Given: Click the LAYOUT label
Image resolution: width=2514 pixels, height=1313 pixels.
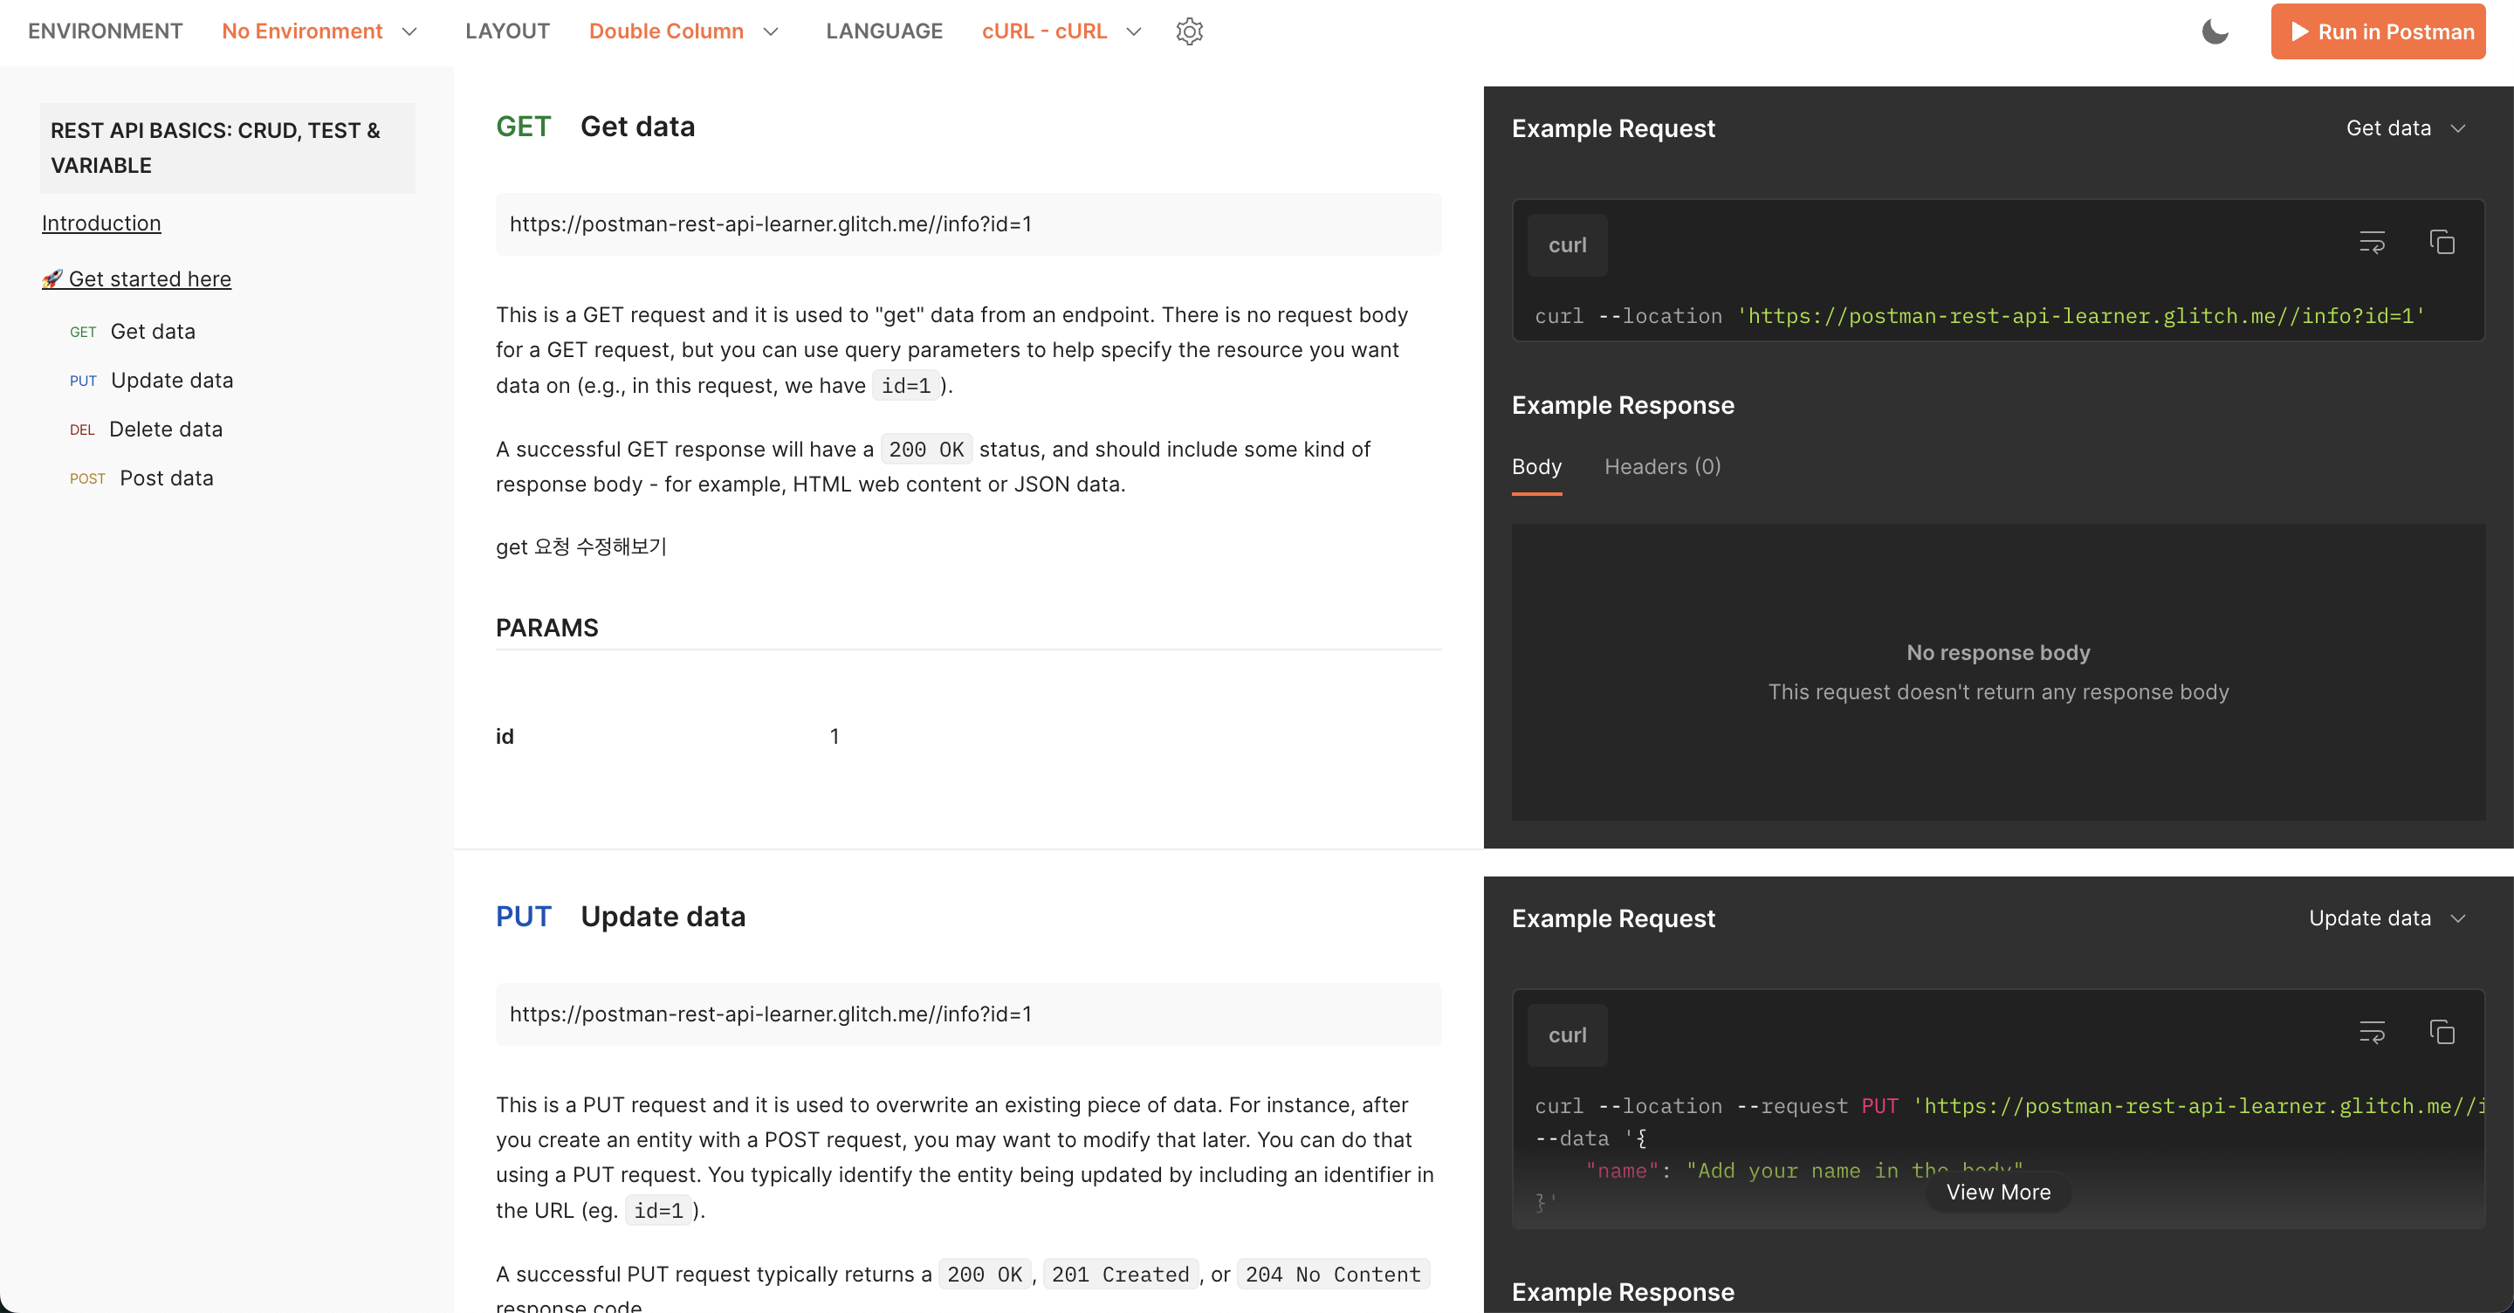Looking at the screenshot, I should (x=507, y=31).
